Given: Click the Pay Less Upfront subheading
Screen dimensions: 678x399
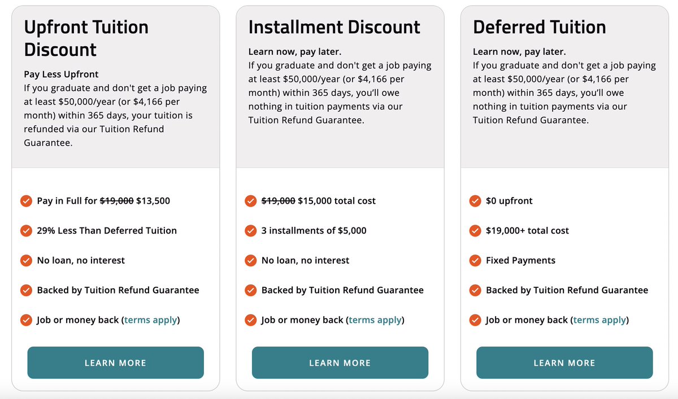Looking at the screenshot, I should [61, 74].
